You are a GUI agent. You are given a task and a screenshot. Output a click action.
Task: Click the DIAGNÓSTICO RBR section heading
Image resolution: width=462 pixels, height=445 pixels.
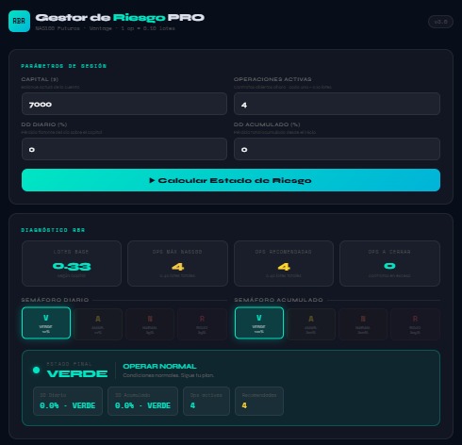click(x=53, y=230)
